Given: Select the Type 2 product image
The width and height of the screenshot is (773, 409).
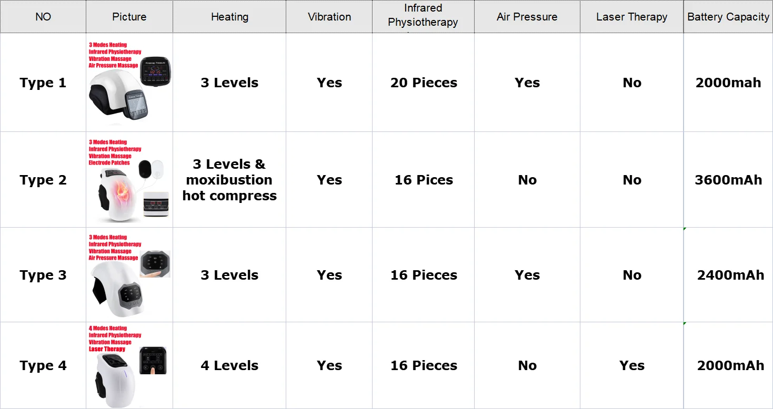Looking at the screenshot, I should tap(129, 180).
